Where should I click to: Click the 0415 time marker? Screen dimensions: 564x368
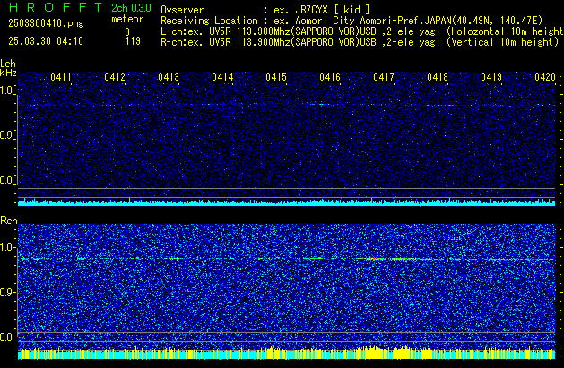[x=276, y=77]
